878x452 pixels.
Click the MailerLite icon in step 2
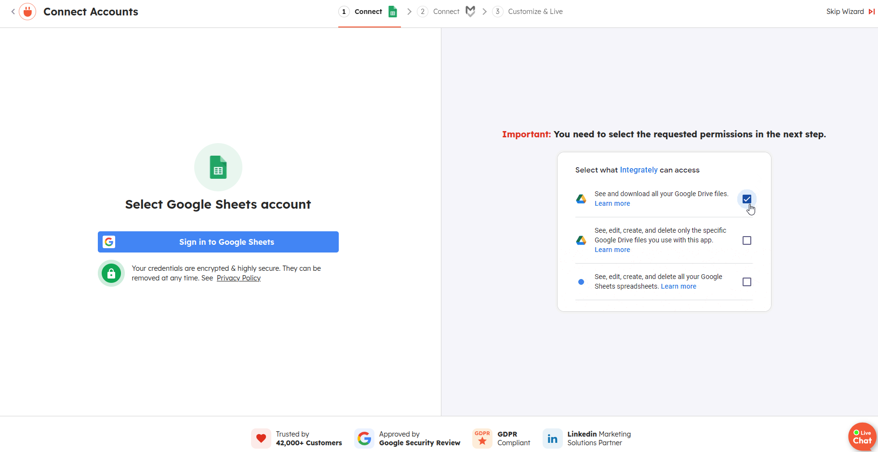[470, 12]
